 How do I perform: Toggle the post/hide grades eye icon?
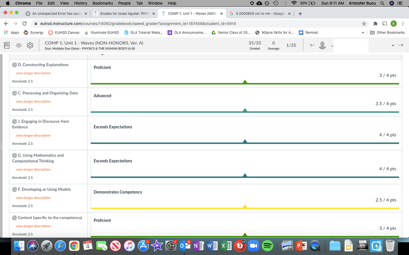click(19, 45)
